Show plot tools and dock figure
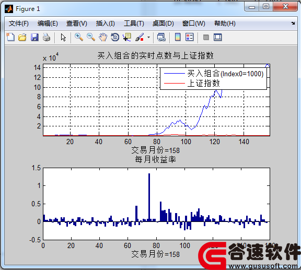 (x=218, y=37)
